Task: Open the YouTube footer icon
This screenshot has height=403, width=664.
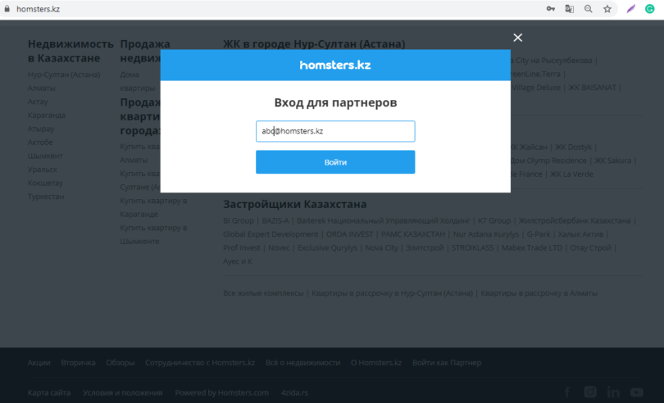Action: click(x=638, y=392)
